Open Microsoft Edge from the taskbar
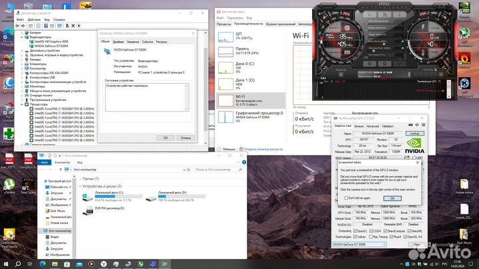 [43, 264]
